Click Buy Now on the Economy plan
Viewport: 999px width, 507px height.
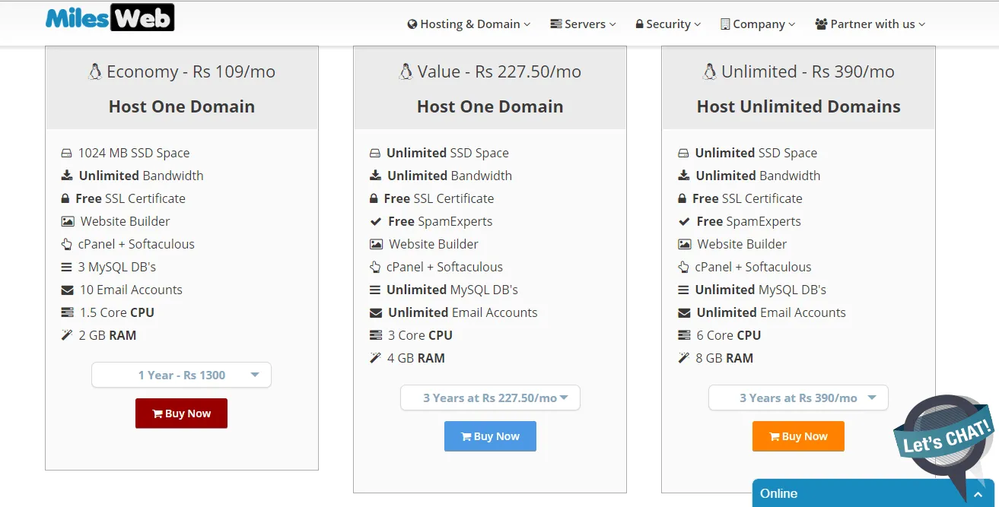tap(181, 413)
